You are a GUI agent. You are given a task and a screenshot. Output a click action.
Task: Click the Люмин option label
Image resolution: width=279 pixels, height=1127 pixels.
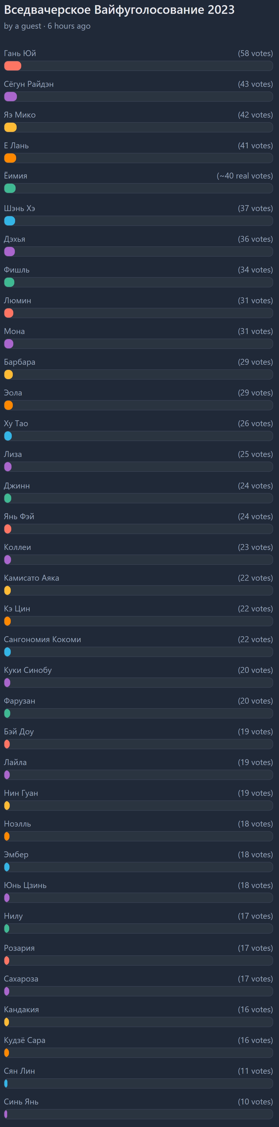[x=17, y=300]
